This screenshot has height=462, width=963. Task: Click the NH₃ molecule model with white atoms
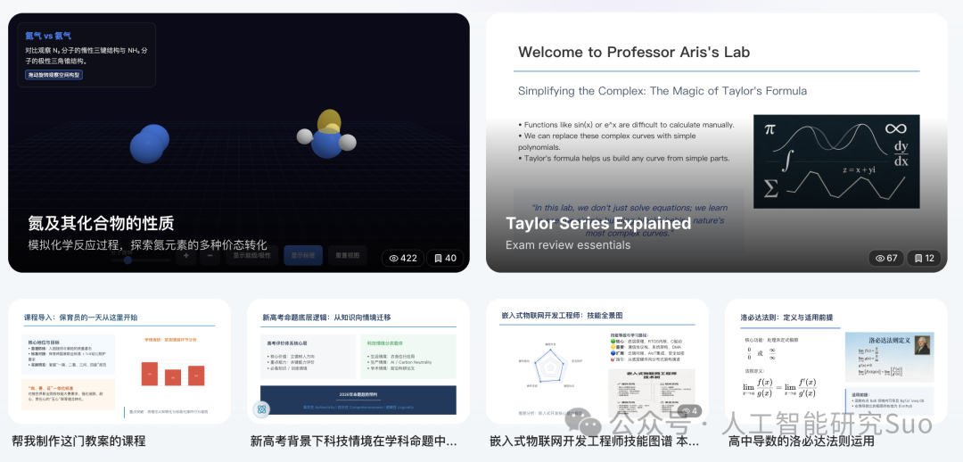326,135
